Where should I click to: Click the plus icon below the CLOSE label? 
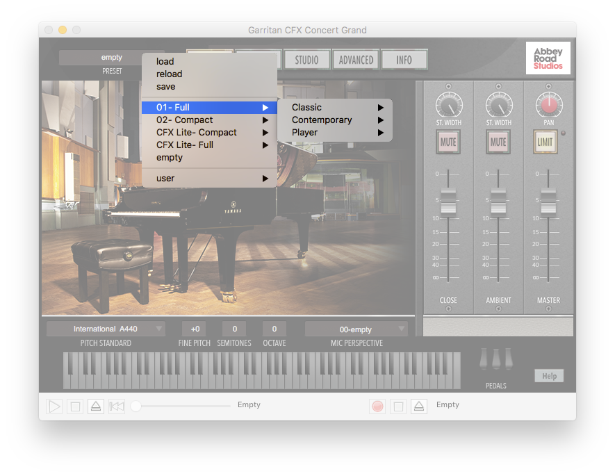[x=448, y=309]
